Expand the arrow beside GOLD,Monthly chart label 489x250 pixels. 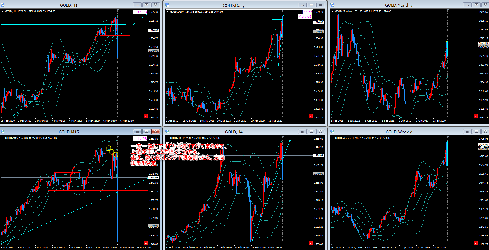tap(333, 11)
